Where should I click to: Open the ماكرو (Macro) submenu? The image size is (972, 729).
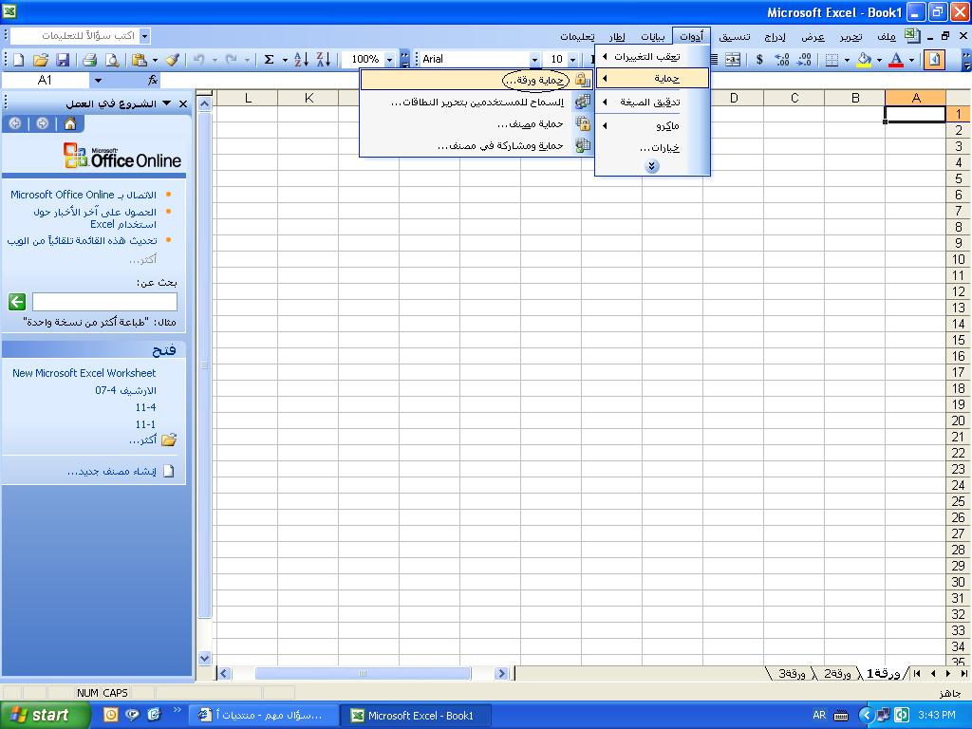coord(652,126)
